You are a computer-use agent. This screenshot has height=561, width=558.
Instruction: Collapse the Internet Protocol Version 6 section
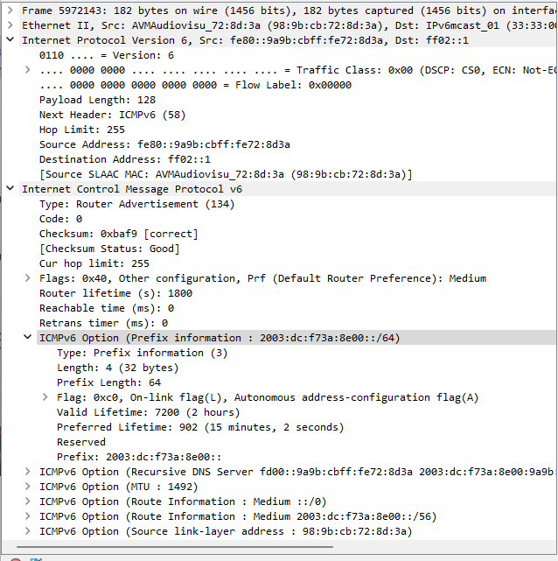point(10,40)
